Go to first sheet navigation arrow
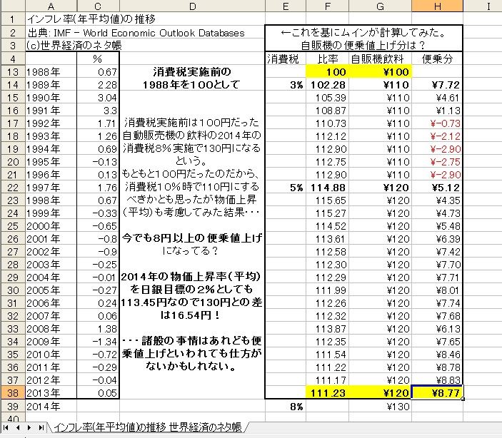 click(6, 427)
